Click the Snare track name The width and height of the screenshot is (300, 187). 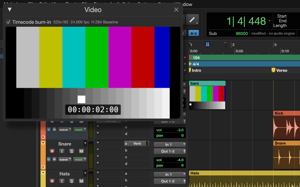(x=65, y=144)
